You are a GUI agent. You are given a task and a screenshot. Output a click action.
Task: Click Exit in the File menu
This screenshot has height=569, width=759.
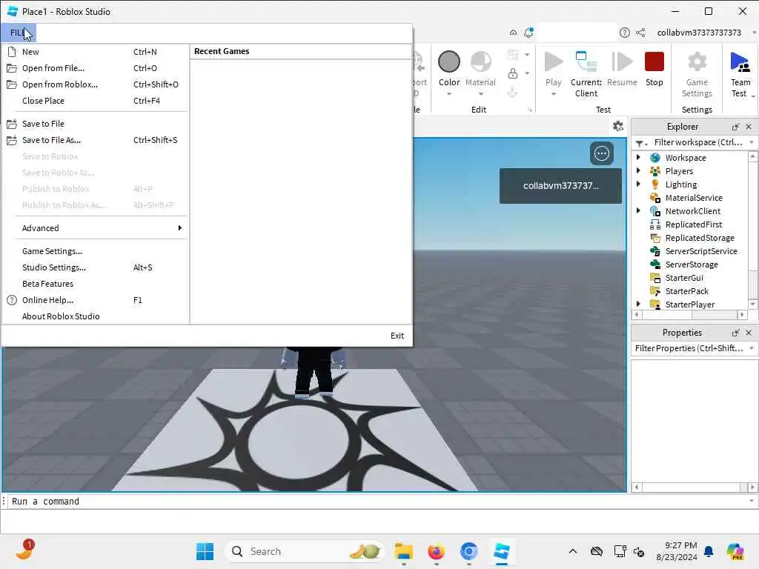coord(397,336)
